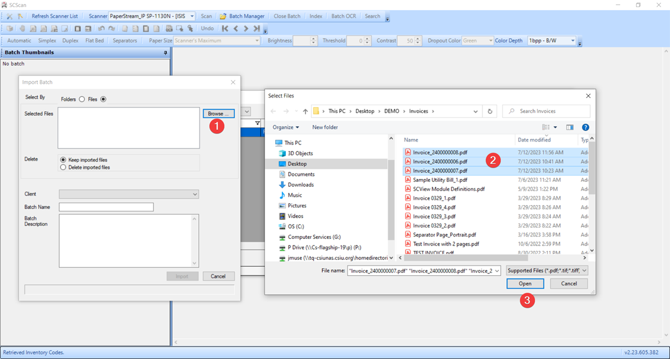This screenshot has width=670, height=359.
Task: Click the Batch Manager folder icon
Action: (223, 16)
